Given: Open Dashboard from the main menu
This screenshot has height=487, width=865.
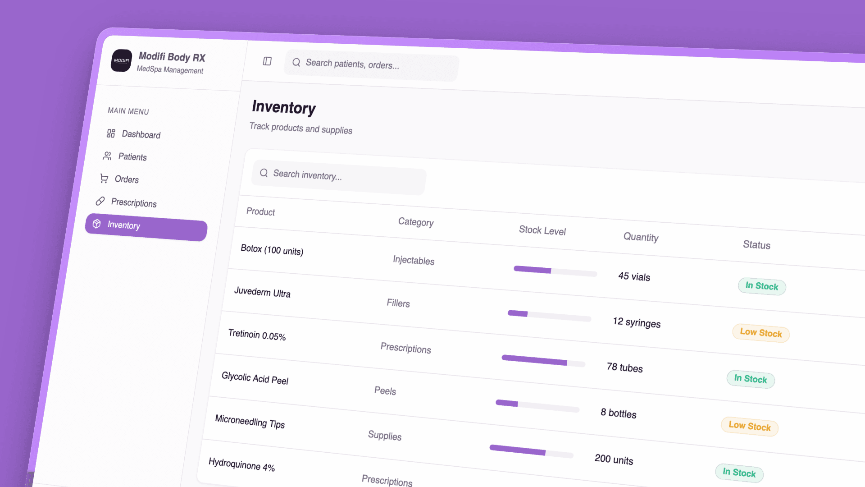Looking at the screenshot, I should click(141, 134).
